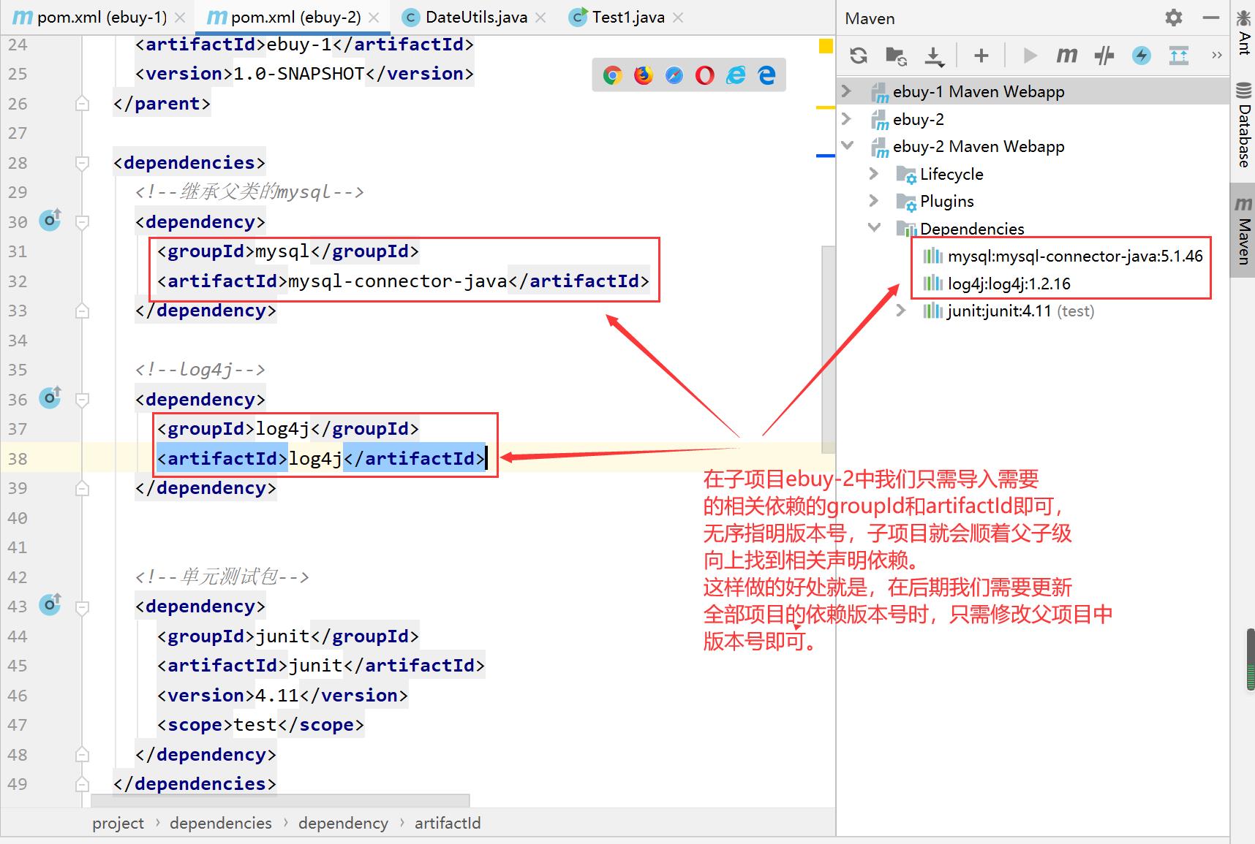Open in Edge browser icon
1255x844 pixels.
pos(766,75)
